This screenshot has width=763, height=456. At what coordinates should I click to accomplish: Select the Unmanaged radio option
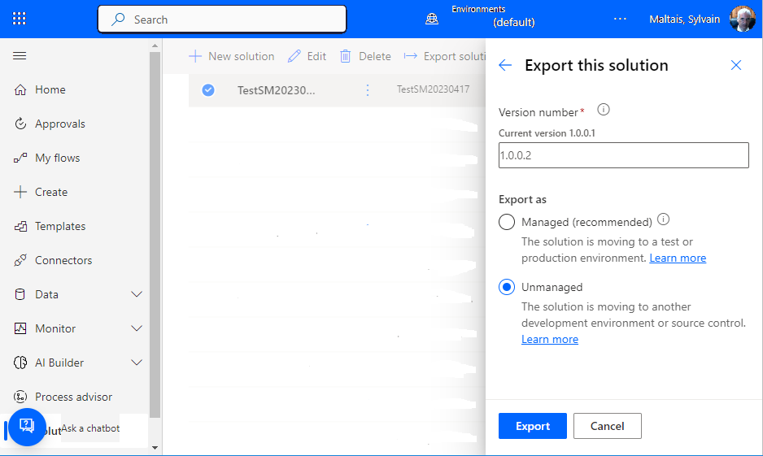pos(507,287)
